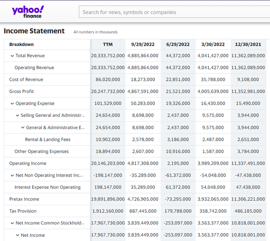The image size is (270, 241).
Task: Select the 3/30/2022 column header
Action: (213, 45)
